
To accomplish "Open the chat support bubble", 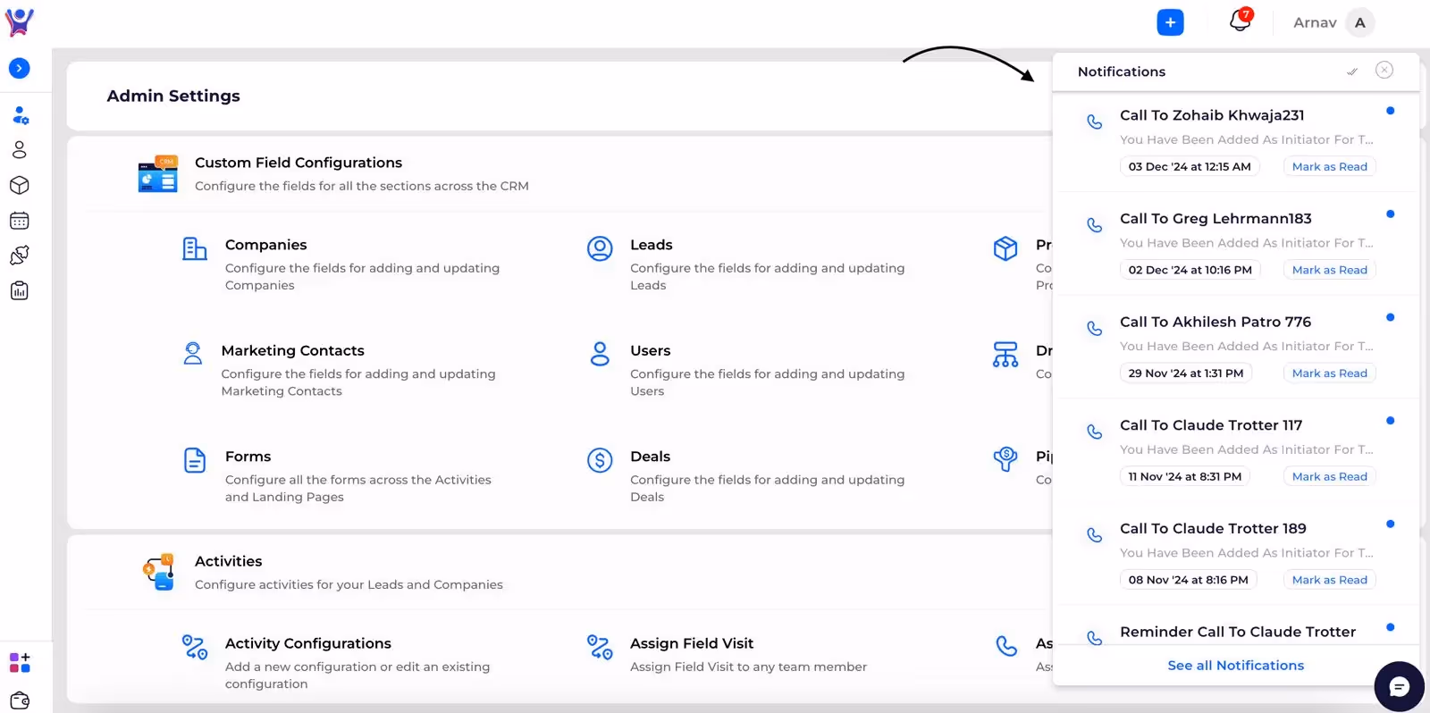I will pyautogui.click(x=1399, y=686).
